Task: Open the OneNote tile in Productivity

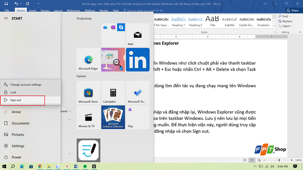Action: (113, 27)
